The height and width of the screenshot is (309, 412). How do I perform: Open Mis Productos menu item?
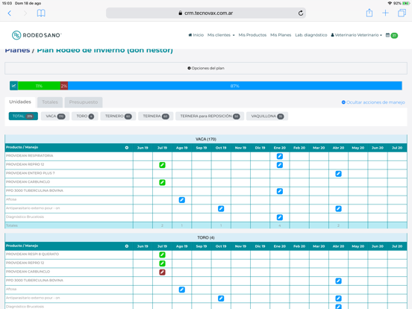click(252, 35)
